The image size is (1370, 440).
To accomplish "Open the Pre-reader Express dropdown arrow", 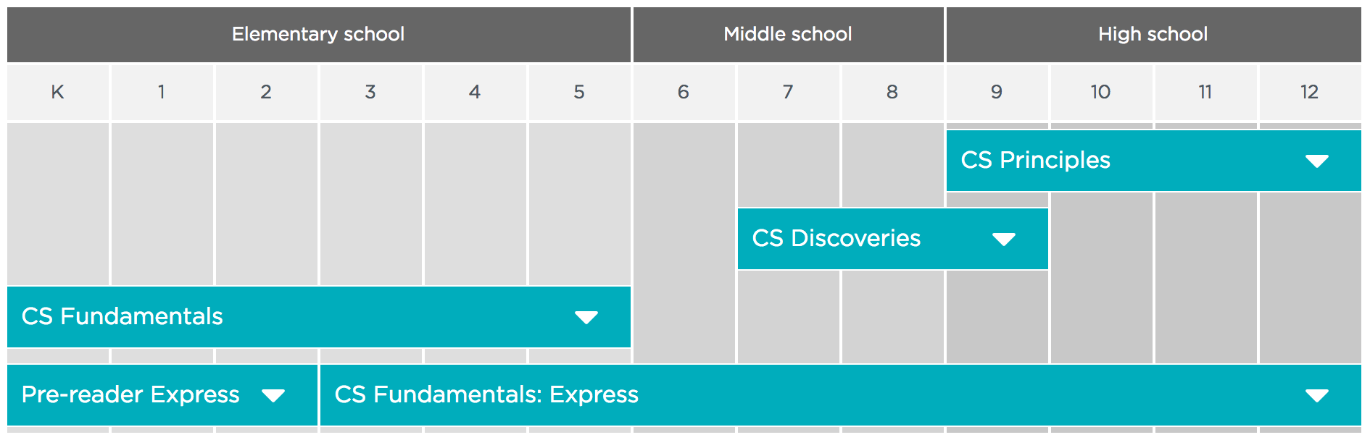I will tap(273, 395).
